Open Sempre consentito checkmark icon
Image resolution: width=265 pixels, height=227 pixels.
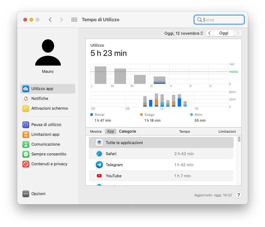(26, 154)
